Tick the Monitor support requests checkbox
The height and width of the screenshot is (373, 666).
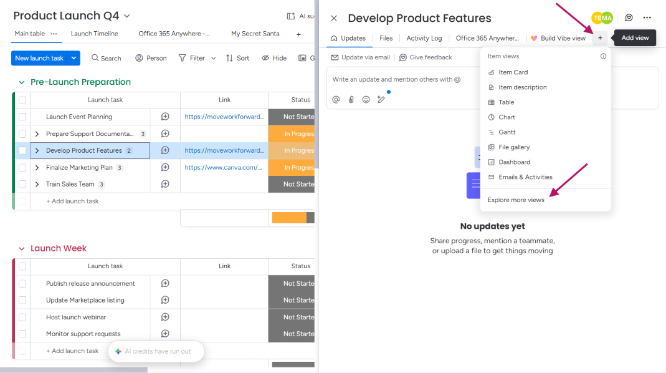click(22, 334)
